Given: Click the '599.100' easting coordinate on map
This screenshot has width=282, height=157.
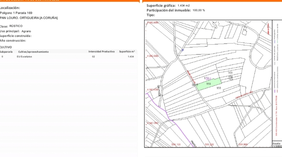Looking at the screenshot, I should 176,145.
